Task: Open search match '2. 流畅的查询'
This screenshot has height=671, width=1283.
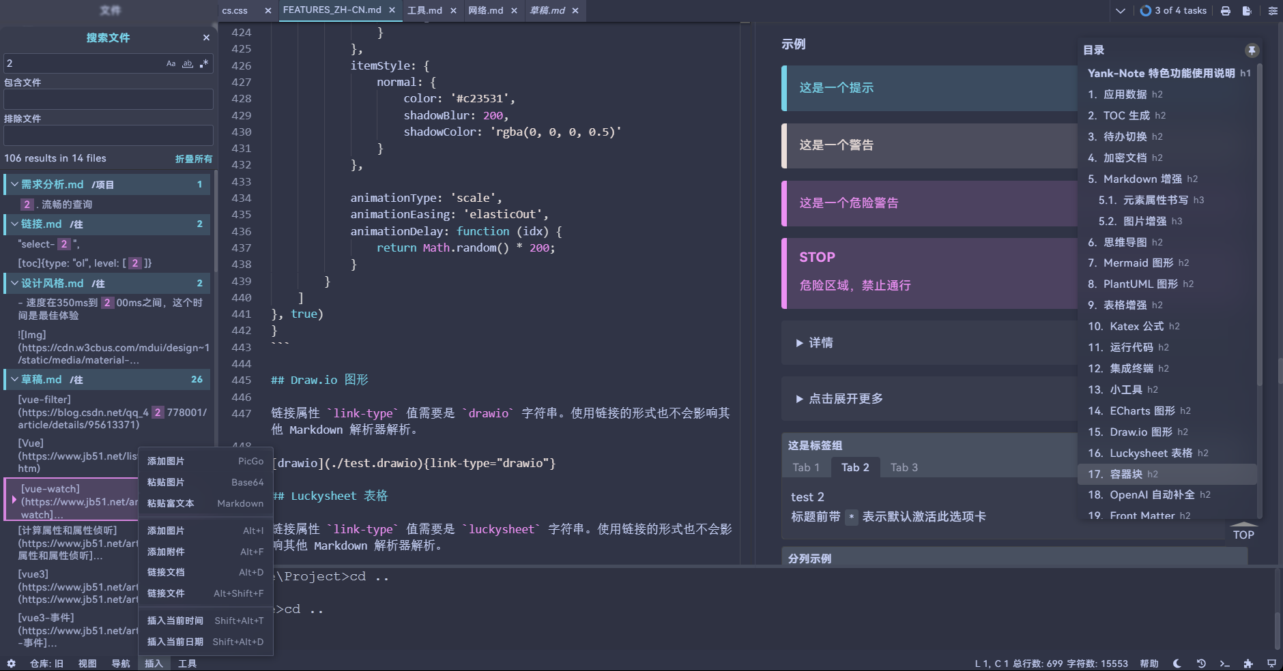Action: click(x=57, y=205)
